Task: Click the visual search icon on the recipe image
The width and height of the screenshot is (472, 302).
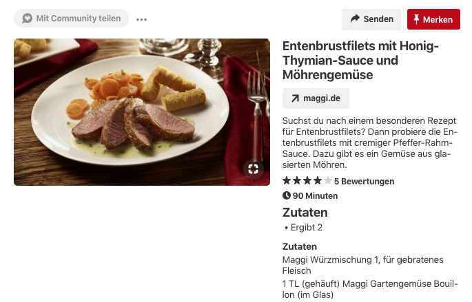Action: pyautogui.click(x=253, y=169)
